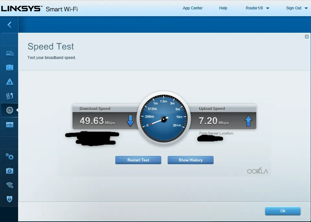The width and height of the screenshot is (311, 222).
Task: Click the Ok button
Action: [x=283, y=211]
